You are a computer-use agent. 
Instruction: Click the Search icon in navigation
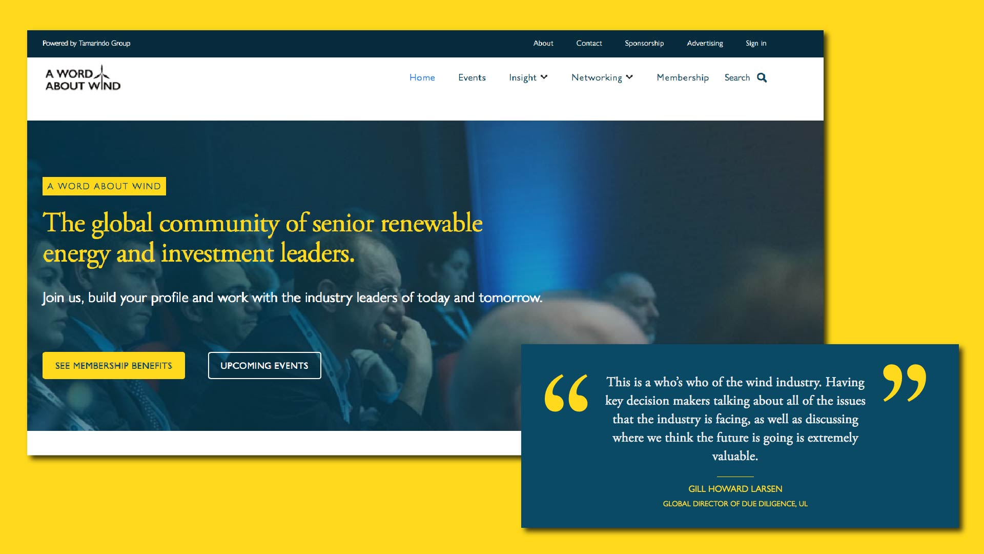tap(762, 78)
